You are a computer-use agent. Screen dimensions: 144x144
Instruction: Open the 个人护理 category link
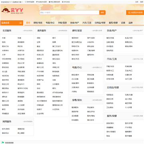tap(128, 107)
